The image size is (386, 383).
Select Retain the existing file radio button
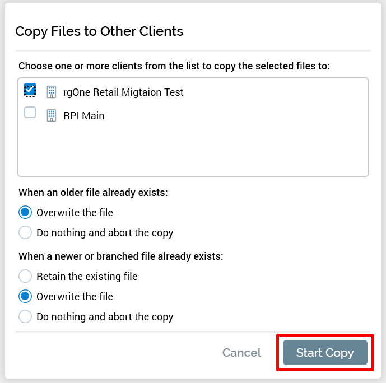pos(25,276)
